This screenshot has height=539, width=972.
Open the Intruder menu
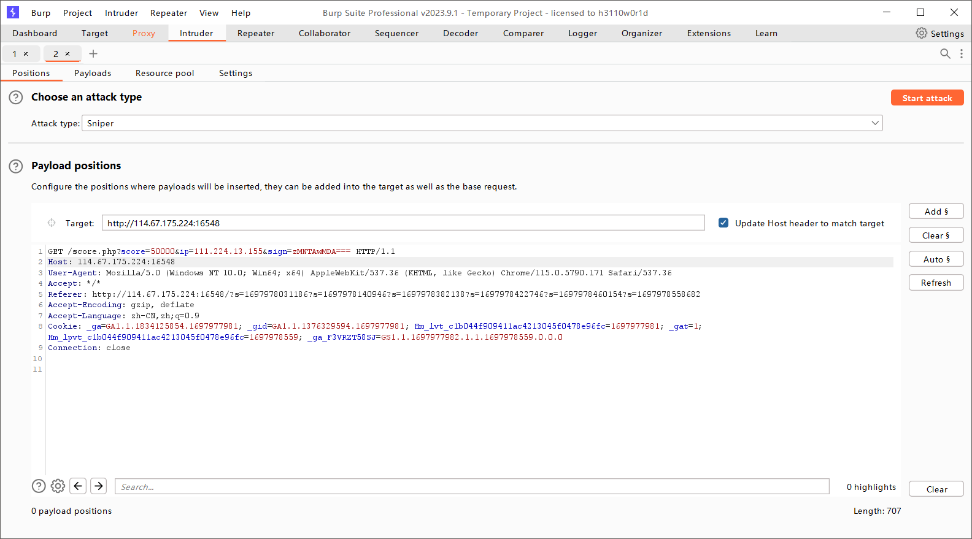click(121, 13)
